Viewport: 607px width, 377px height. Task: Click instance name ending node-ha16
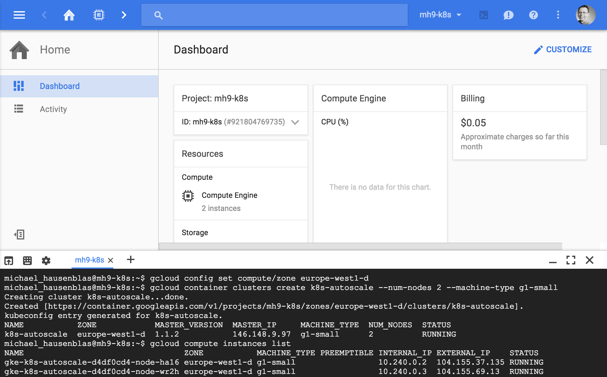pos(92,362)
